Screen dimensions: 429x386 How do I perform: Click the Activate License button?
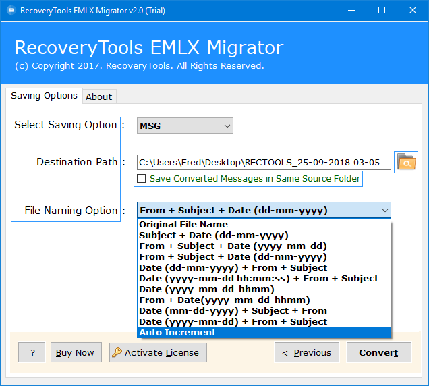click(x=158, y=352)
